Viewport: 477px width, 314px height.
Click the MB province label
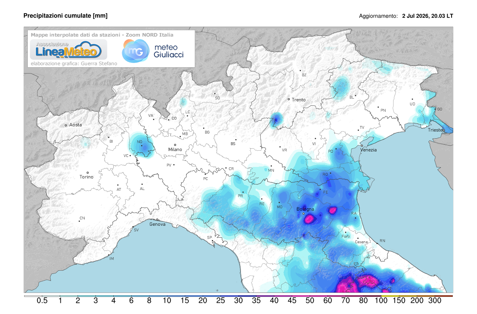pyautogui.click(x=185, y=134)
